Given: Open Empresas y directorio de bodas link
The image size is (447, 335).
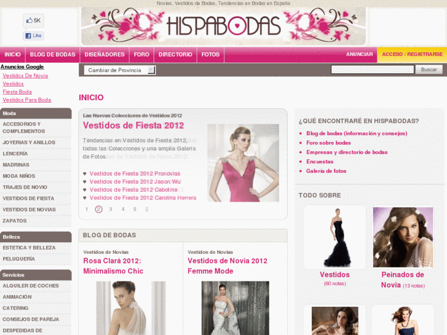Looking at the screenshot, I should tap(347, 152).
